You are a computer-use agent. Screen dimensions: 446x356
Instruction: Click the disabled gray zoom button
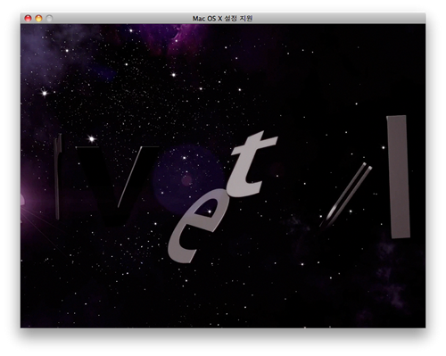(49, 19)
